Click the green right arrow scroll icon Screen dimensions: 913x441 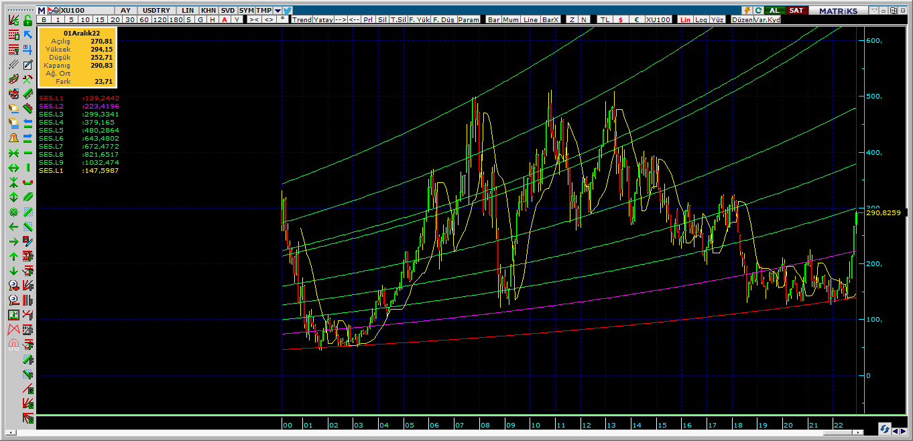(13, 241)
